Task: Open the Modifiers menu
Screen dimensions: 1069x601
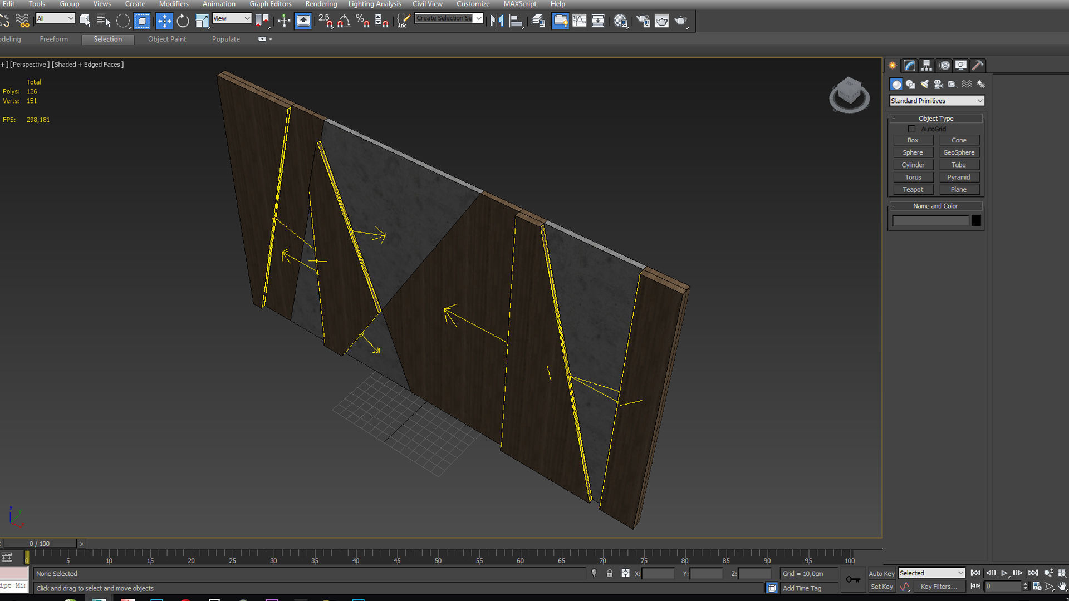Action: click(x=174, y=4)
